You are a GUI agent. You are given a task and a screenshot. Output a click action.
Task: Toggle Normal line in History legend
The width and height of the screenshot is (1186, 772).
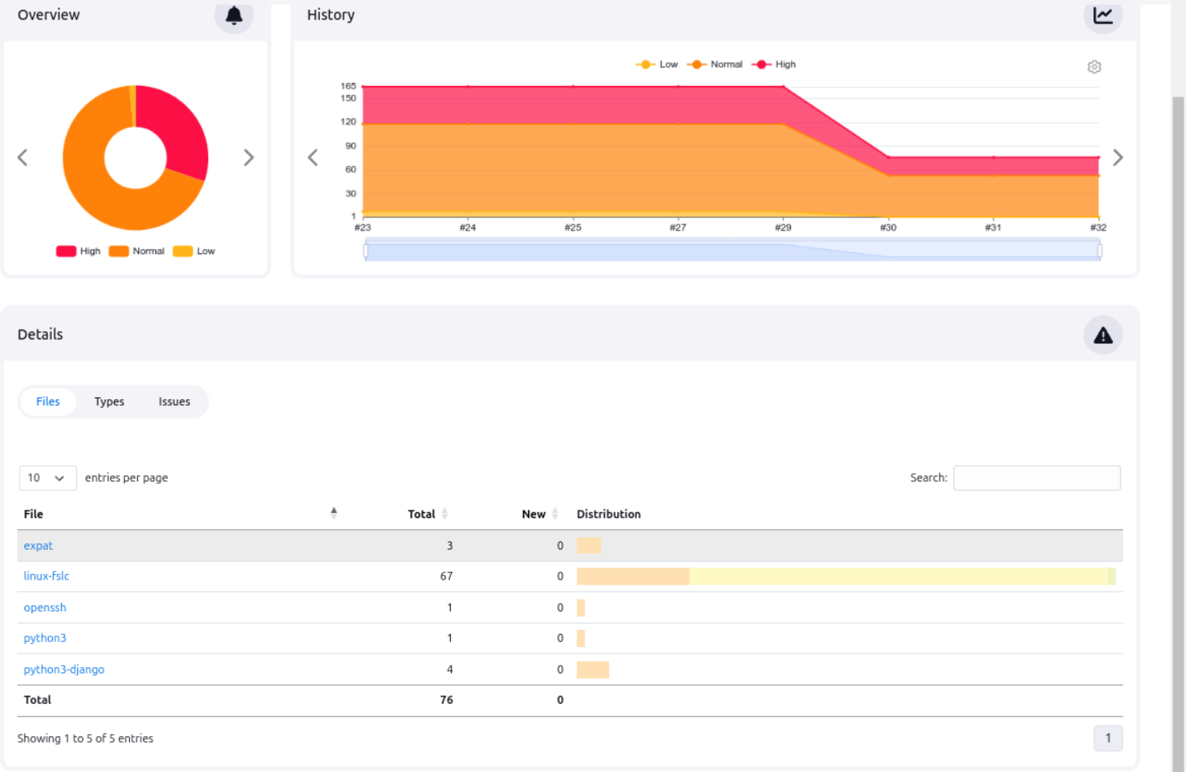coord(715,64)
